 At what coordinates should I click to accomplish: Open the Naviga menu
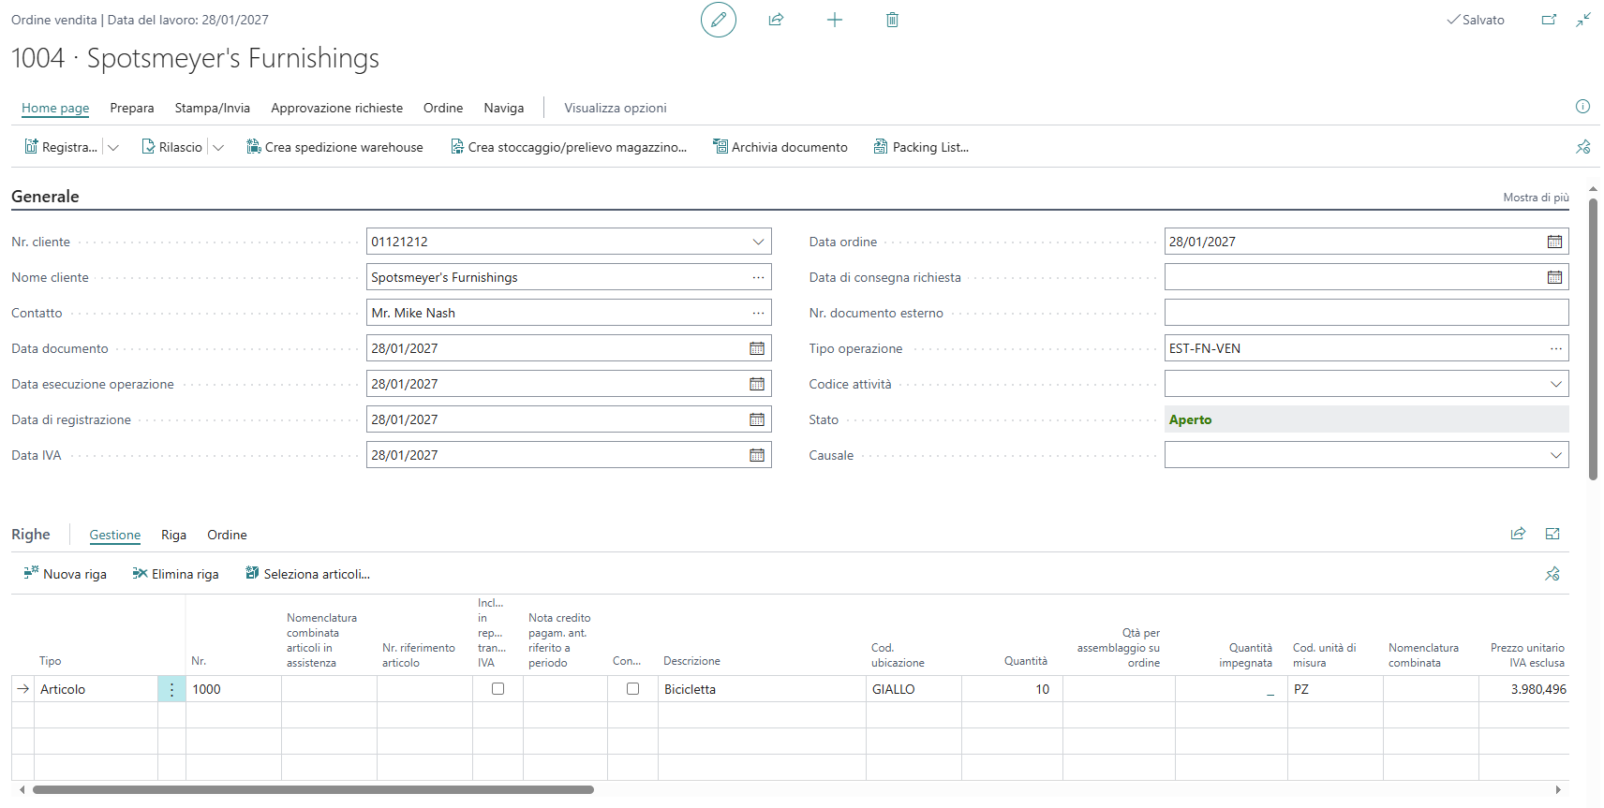[504, 108]
